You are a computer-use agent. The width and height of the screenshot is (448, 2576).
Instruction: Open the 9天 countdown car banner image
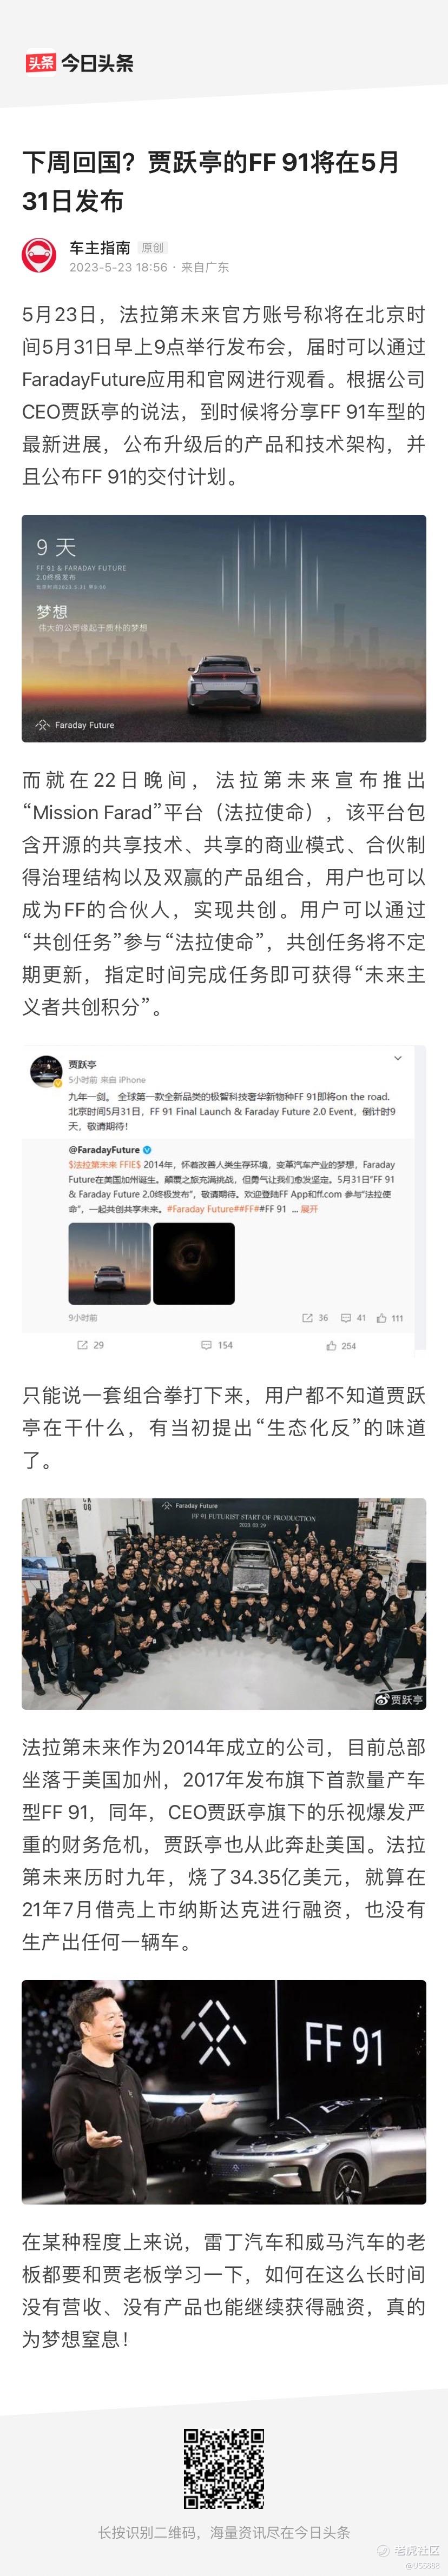pos(224,628)
